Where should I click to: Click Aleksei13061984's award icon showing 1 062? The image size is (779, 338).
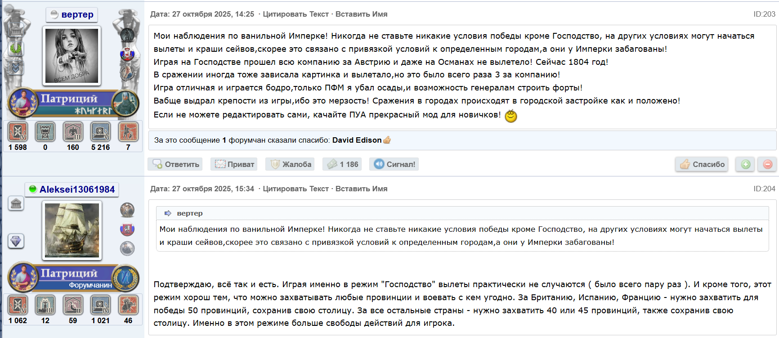[18, 305]
